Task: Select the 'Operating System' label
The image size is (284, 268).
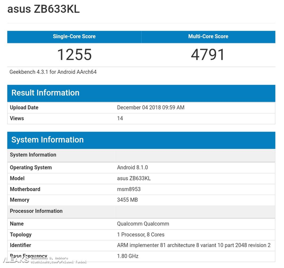Action: point(31,167)
